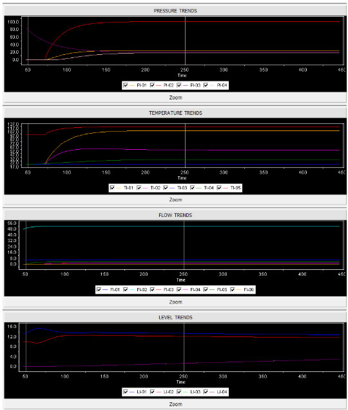Toggle the FI-01 flow checkbox

99,290
